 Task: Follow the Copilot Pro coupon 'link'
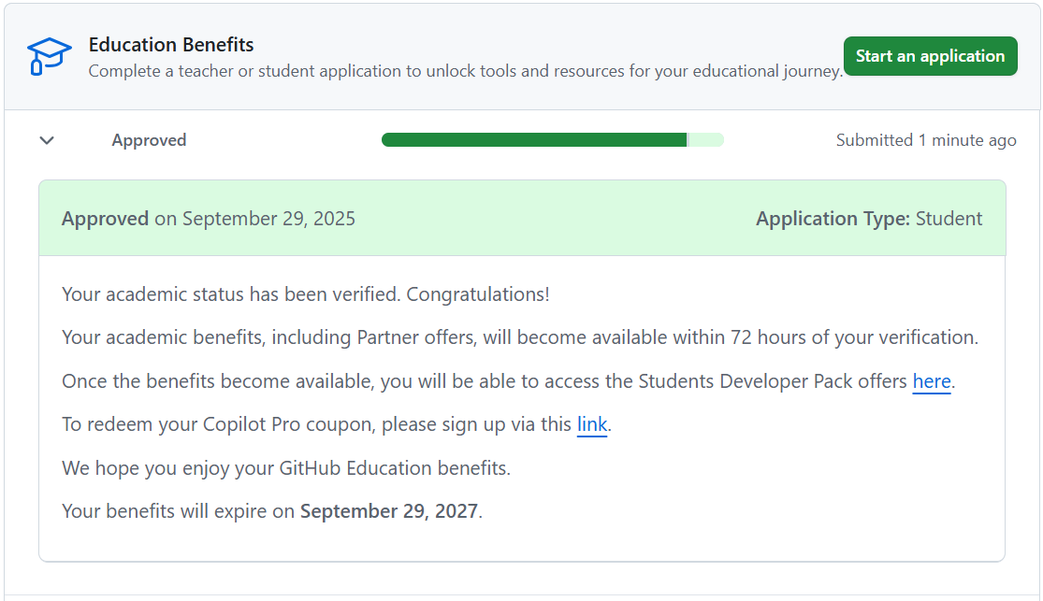click(591, 424)
